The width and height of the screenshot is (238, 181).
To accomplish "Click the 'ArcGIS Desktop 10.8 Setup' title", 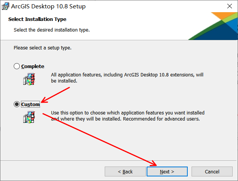I will coord(48,6).
